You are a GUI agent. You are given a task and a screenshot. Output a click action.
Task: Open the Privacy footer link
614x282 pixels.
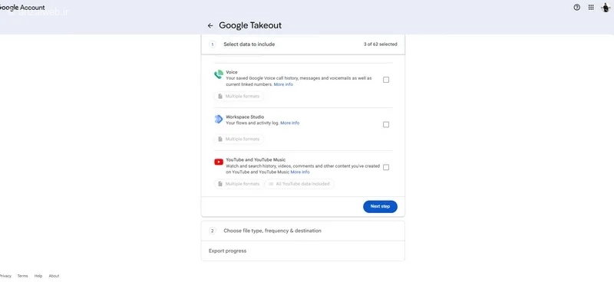point(5,276)
